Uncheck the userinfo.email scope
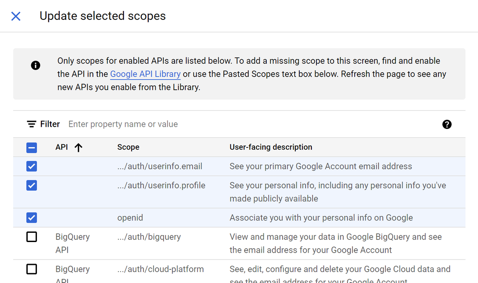Image resolution: width=478 pixels, height=283 pixels. [x=31, y=166]
